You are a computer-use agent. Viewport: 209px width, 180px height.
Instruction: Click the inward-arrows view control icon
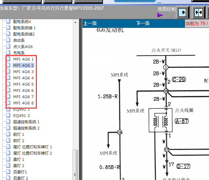[x=199, y=13]
